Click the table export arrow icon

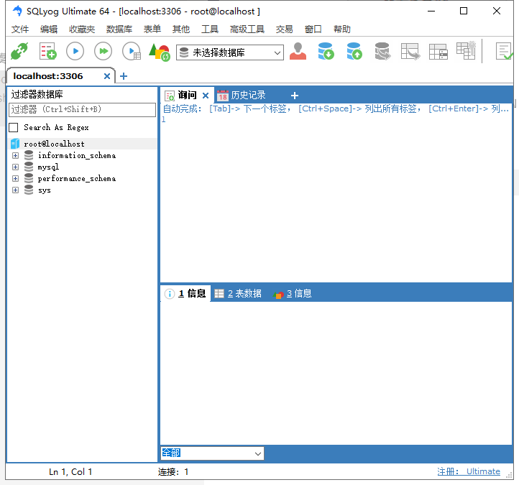410,51
